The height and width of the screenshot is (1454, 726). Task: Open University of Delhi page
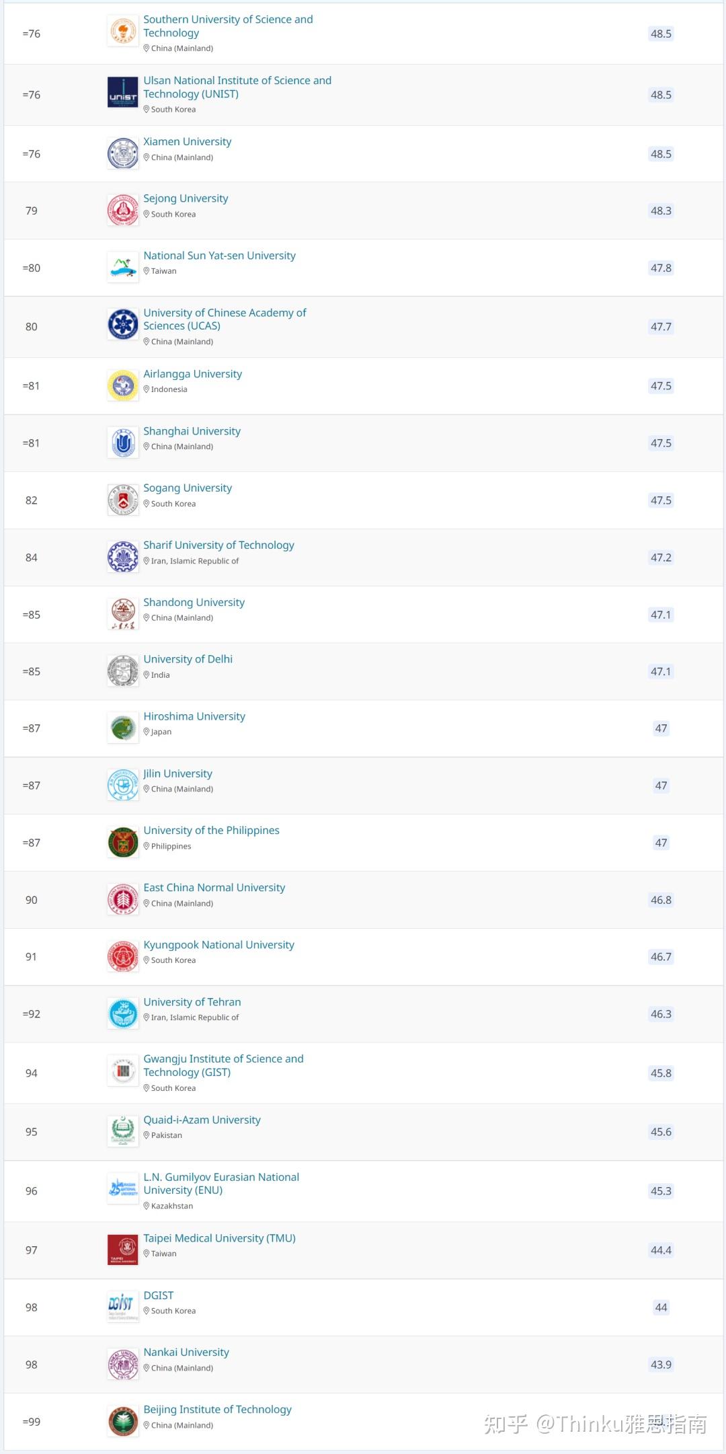point(188,659)
